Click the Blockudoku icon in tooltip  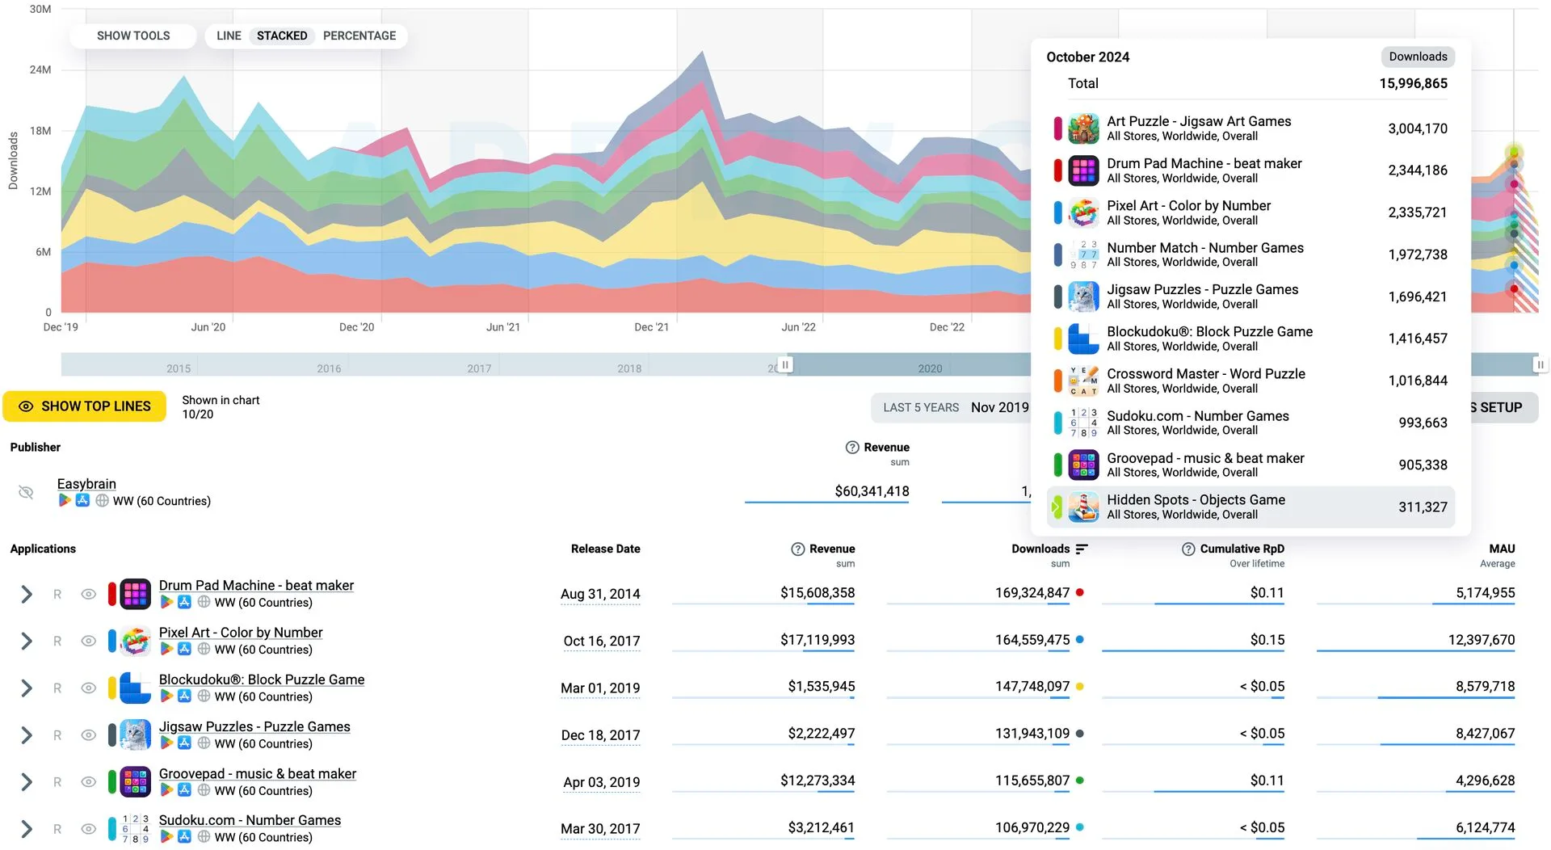click(1083, 339)
